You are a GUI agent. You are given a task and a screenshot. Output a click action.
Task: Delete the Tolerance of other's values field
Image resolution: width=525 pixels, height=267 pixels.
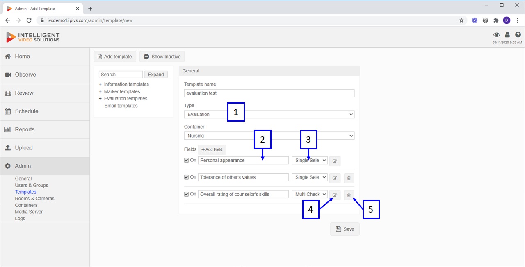pos(349,178)
